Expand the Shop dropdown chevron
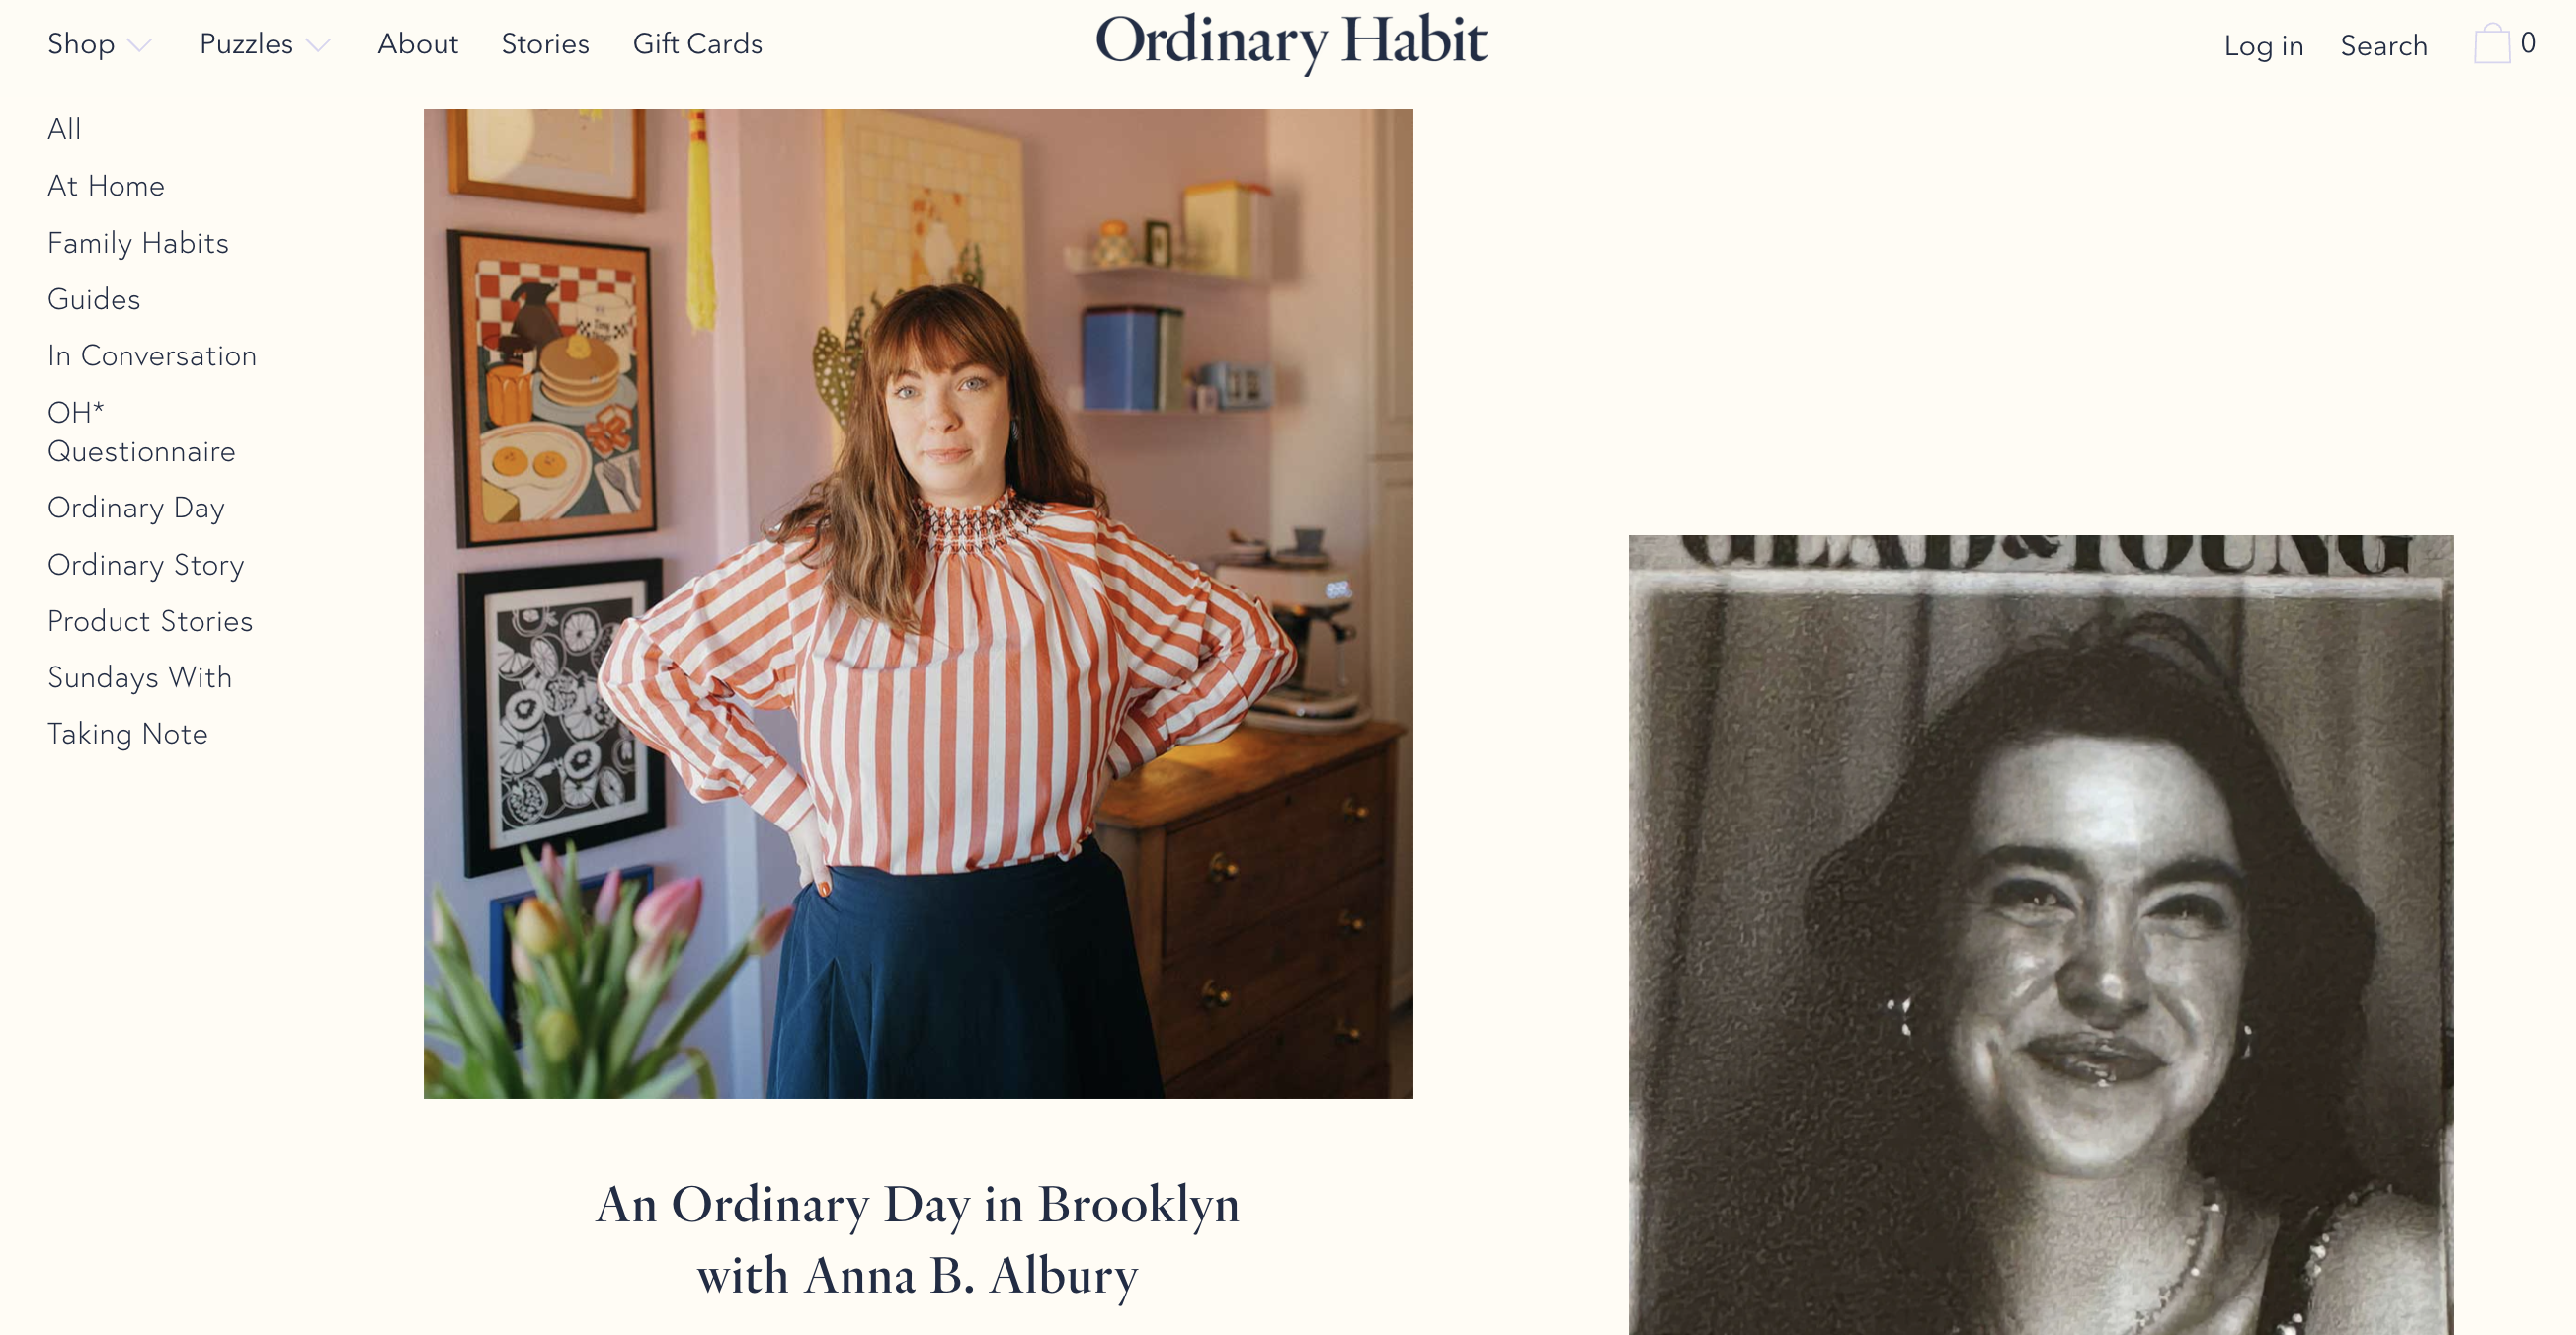Screen dimensions: 2576x1335 140,45
